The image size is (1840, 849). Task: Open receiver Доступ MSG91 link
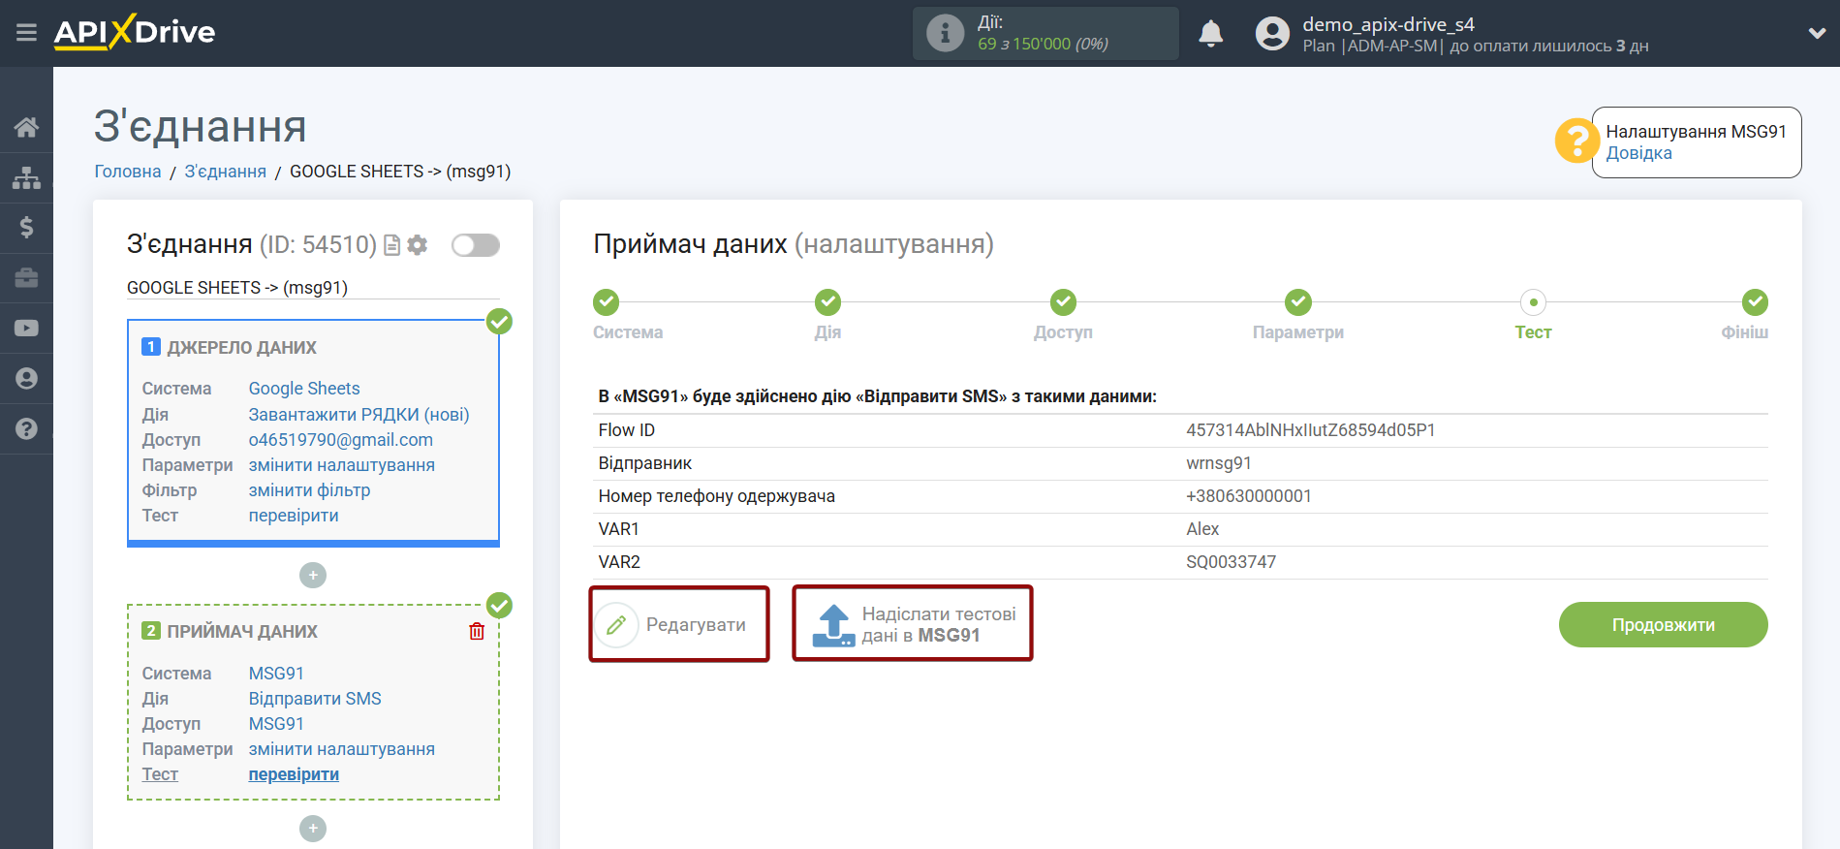point(276,724)
